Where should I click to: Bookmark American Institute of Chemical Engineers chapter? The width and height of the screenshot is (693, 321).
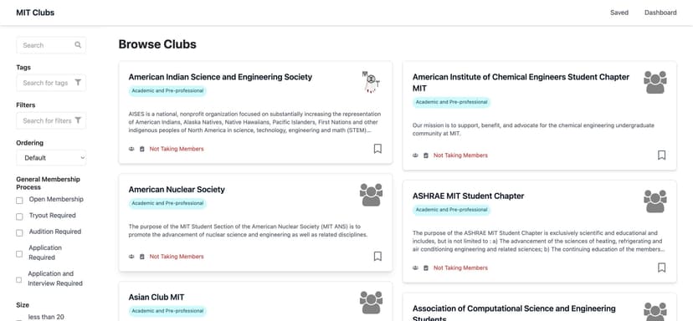[662, 155]
